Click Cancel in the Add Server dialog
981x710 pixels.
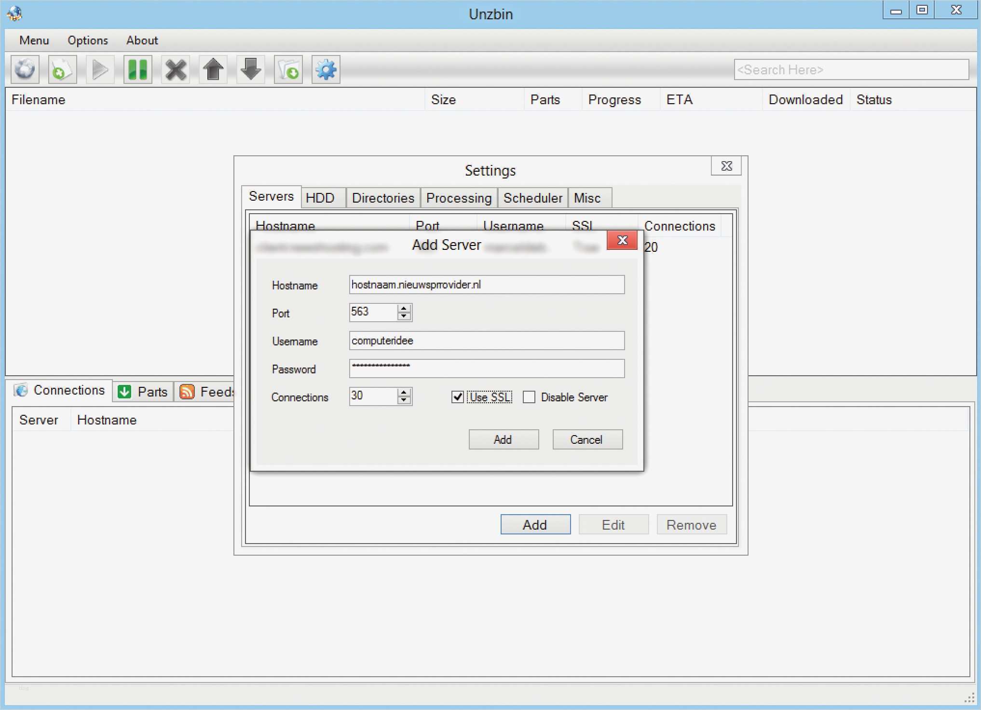(x=587, y=439)
